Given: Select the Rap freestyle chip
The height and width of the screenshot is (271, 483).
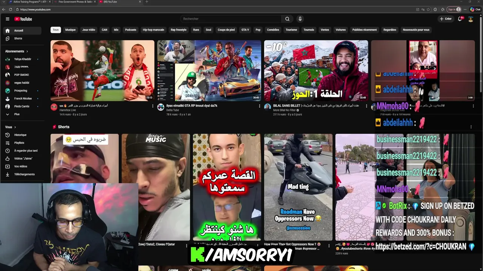Looking at the screenshot, I should 178,30.
